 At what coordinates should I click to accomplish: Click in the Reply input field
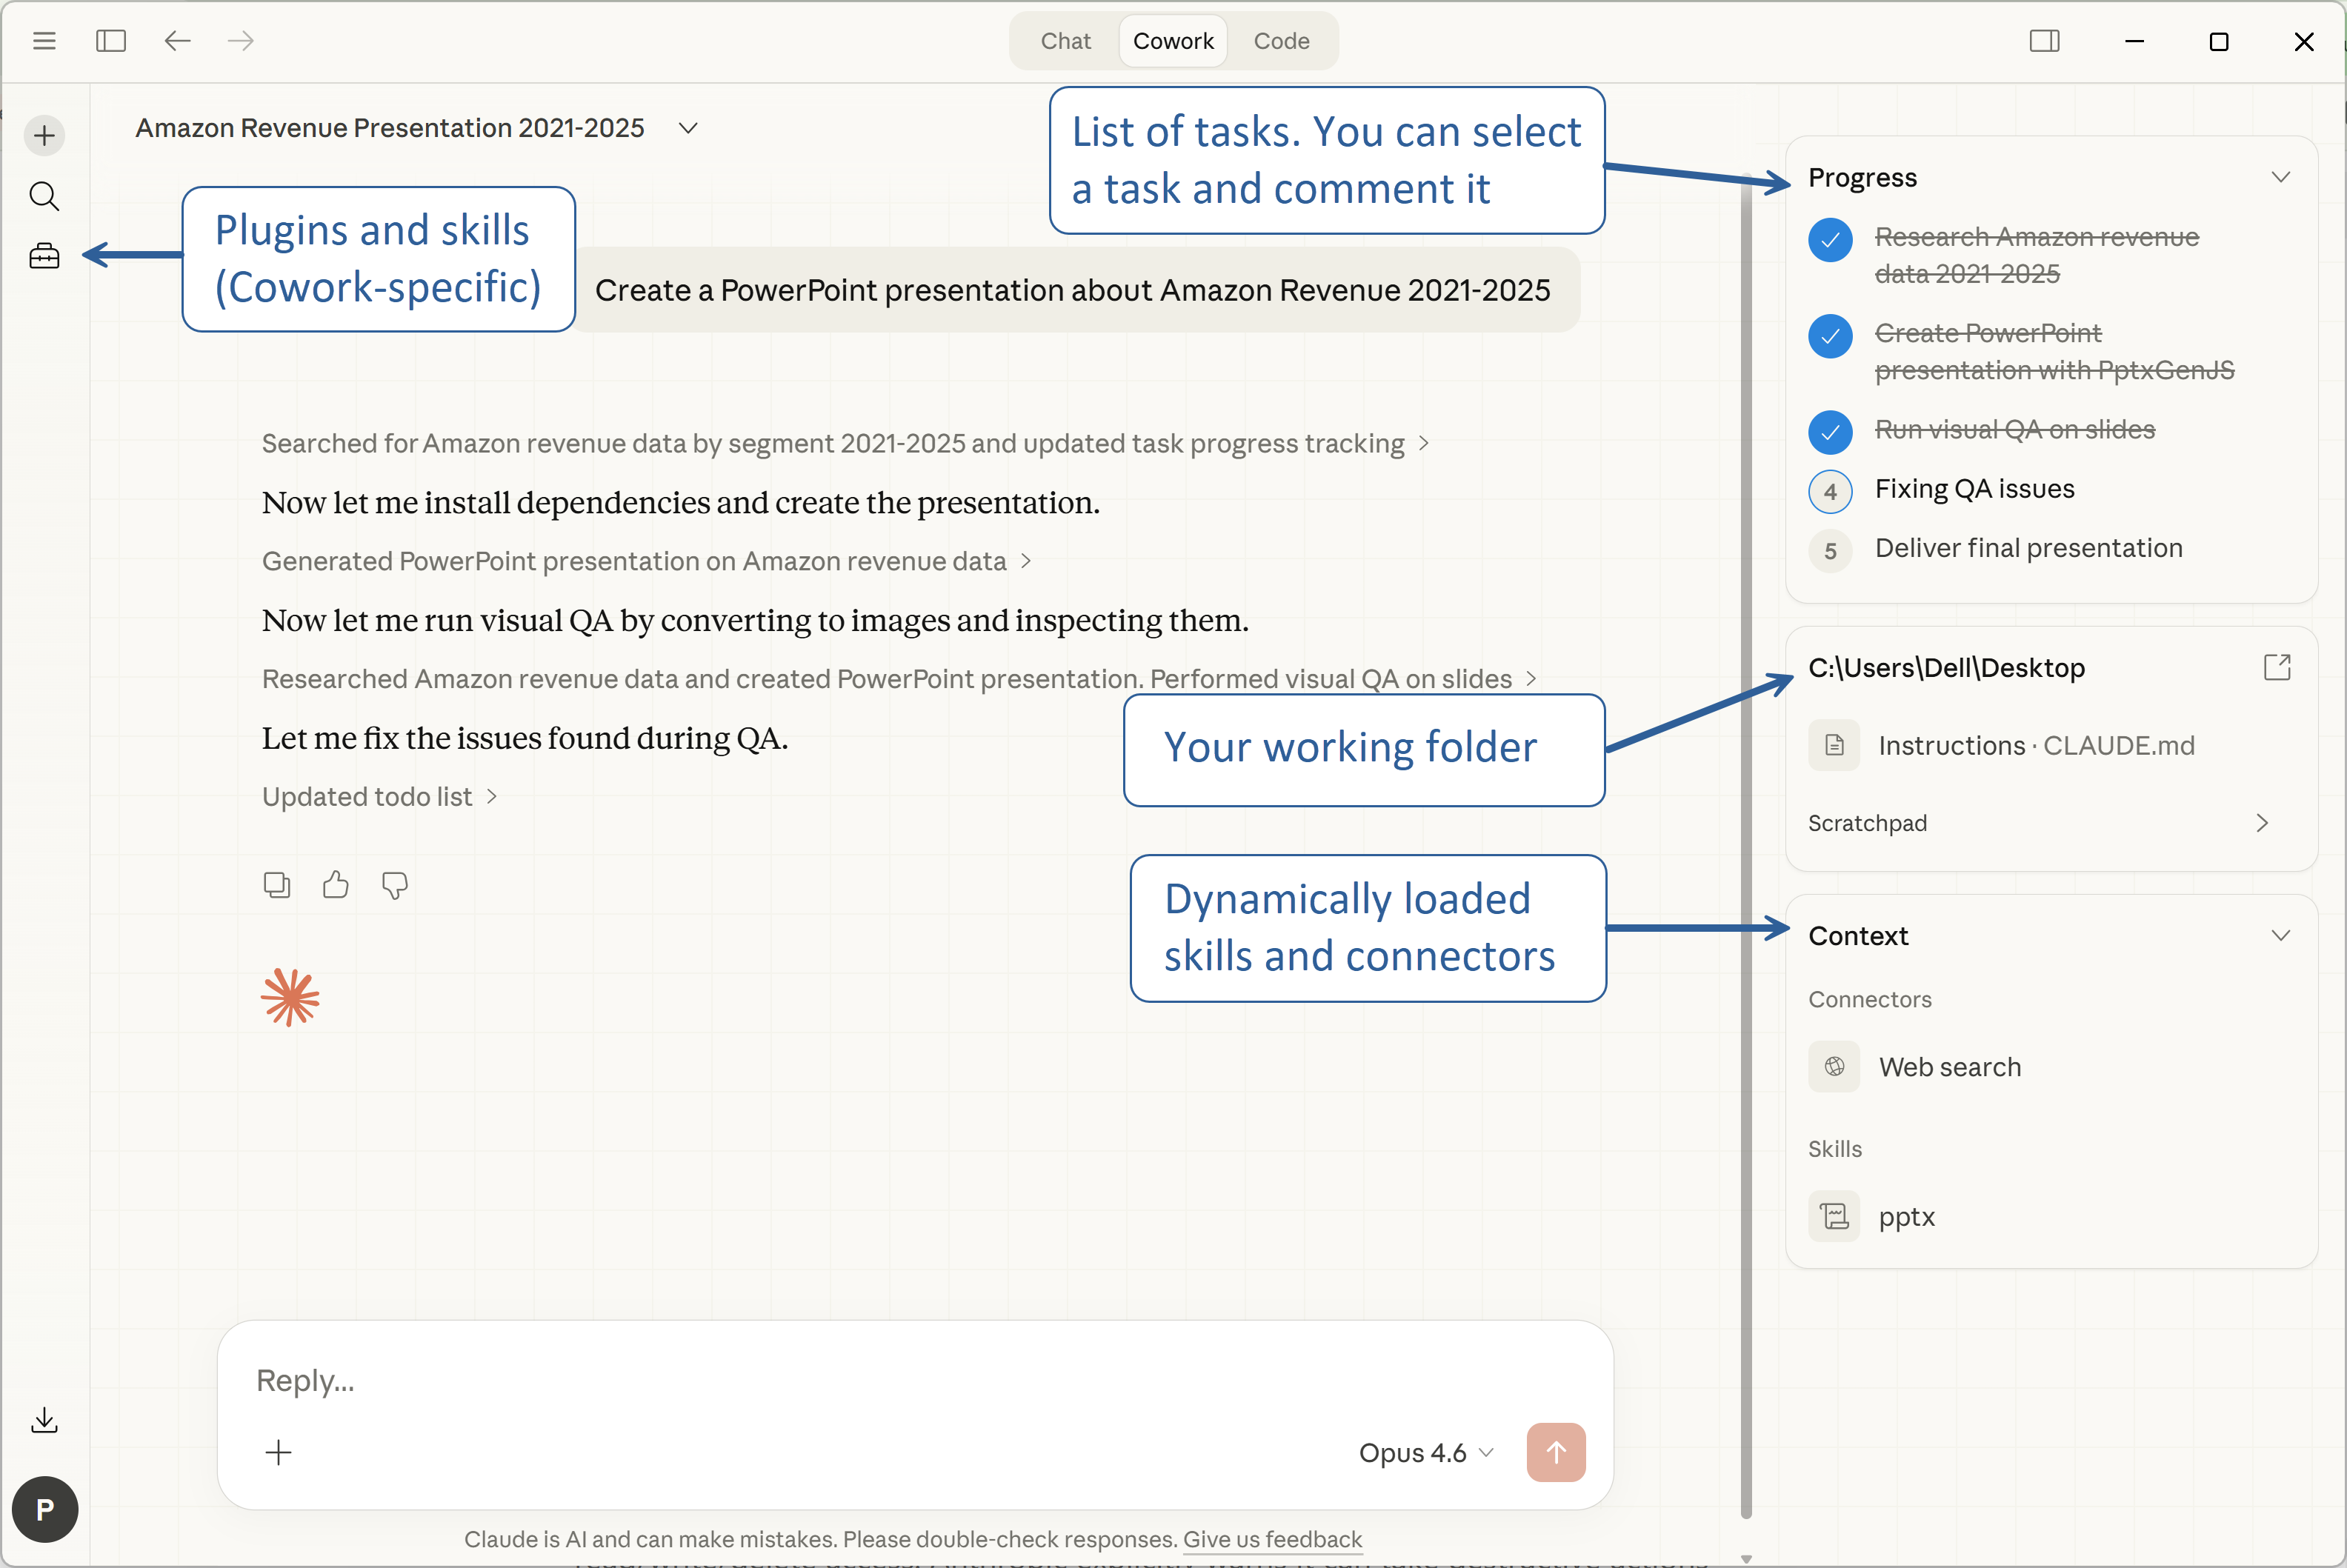coord(800,1380)
